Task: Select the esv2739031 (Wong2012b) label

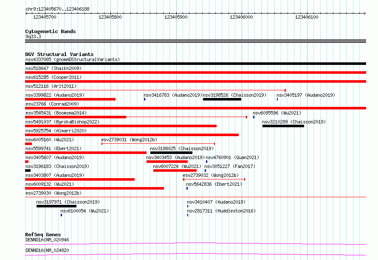Action: click(129, 140)
